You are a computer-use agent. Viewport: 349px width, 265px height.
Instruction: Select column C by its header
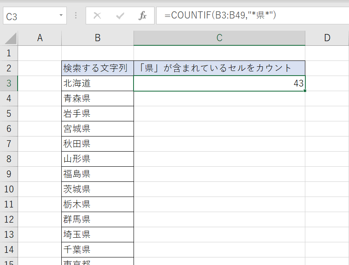click(219, 38)
